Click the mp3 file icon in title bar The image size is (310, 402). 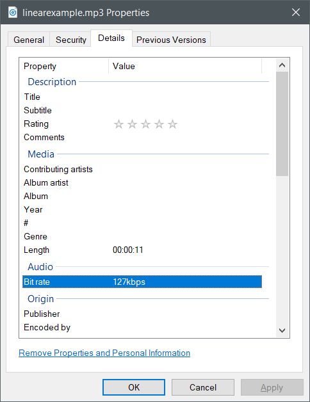13,12
